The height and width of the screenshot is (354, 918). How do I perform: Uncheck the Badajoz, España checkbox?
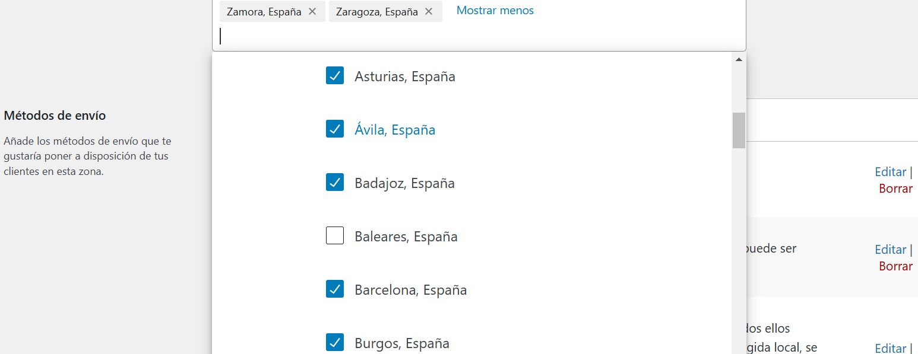(x=335, y=182)
